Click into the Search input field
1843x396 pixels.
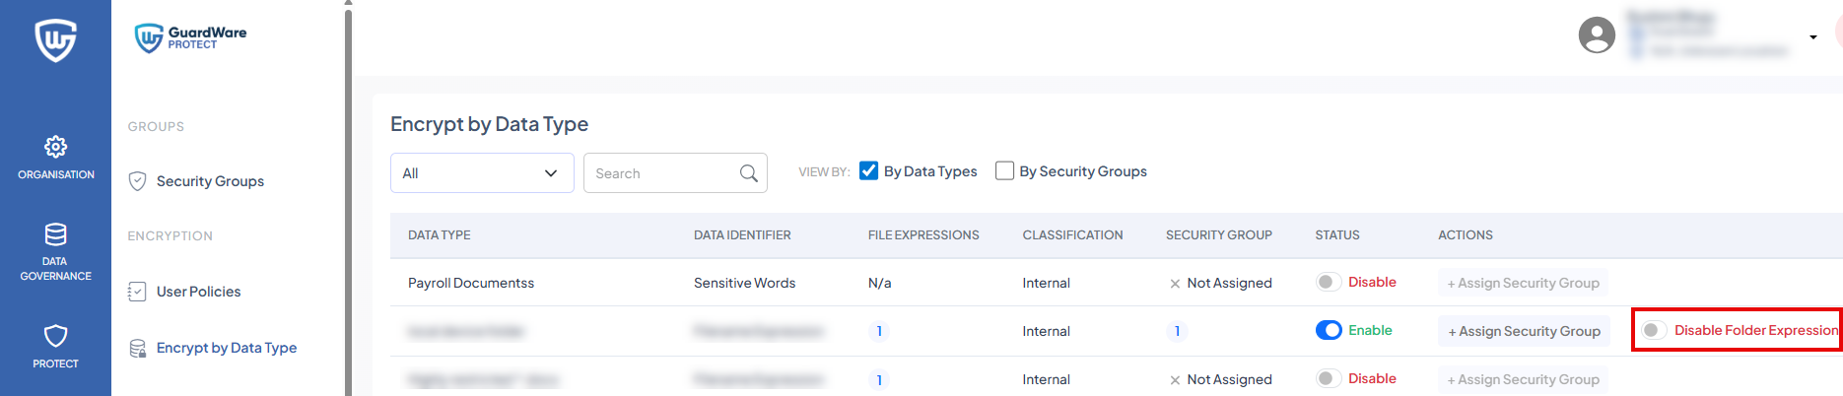[660, 173]
